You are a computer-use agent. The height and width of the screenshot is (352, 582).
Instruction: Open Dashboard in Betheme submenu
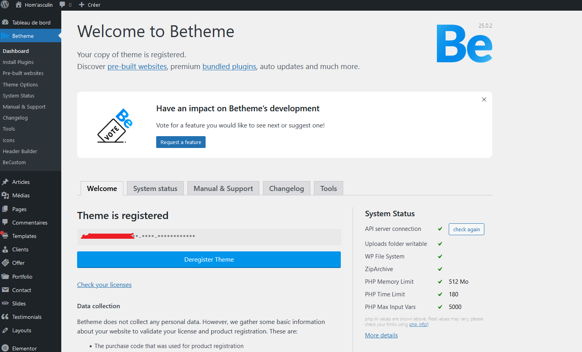[x=16, y=51]
